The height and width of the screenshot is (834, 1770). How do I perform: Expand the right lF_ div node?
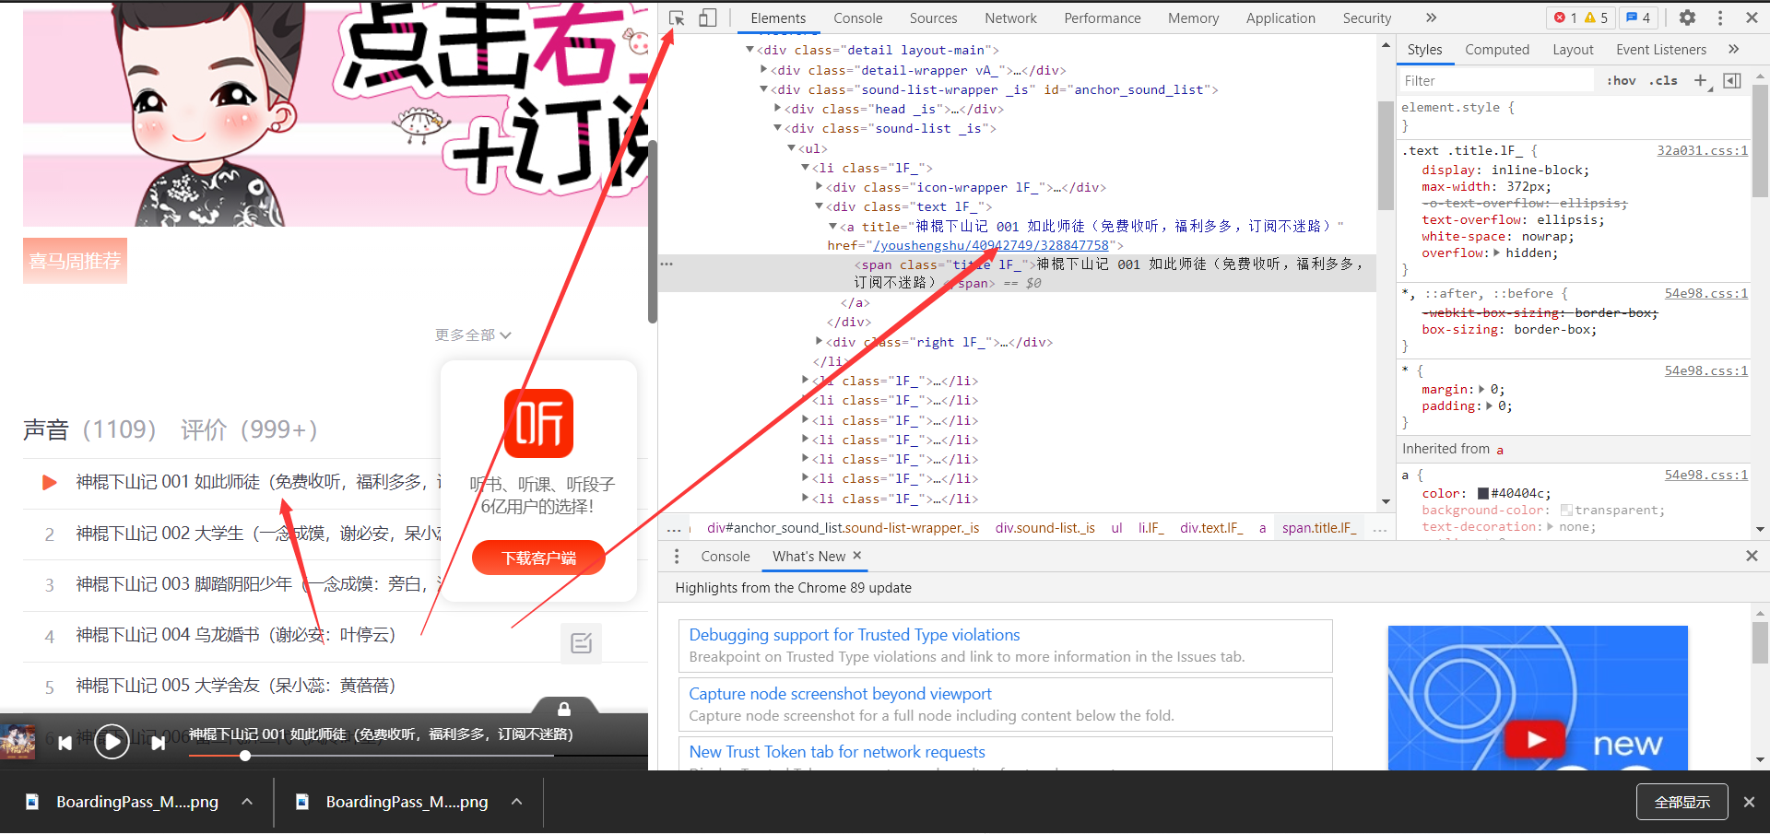(x=819, y=342)
